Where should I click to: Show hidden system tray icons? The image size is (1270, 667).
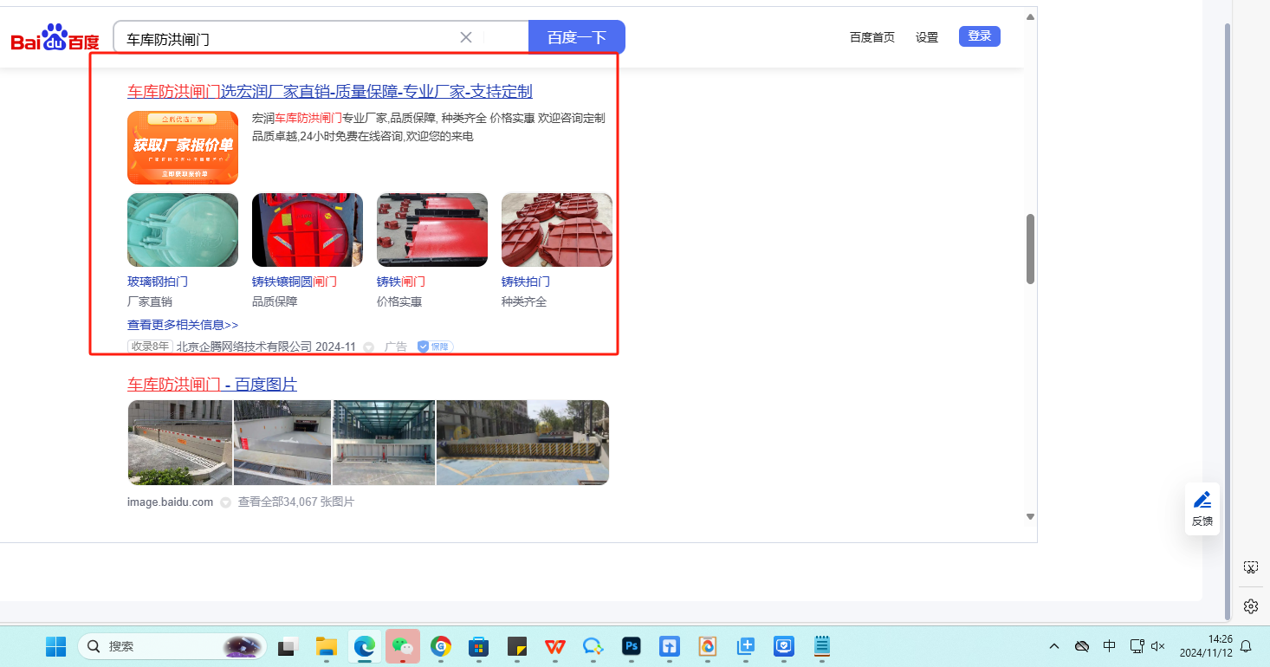tap(1054, 646)
